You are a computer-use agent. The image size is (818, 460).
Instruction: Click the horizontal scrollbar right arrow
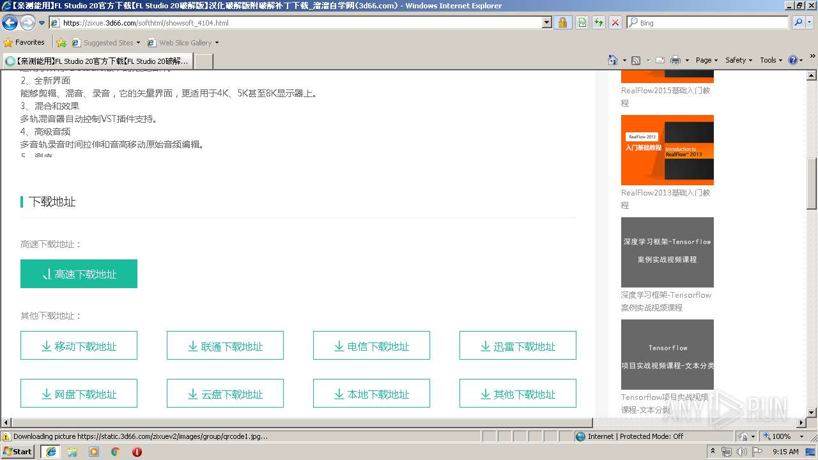[x=801, y=423]
